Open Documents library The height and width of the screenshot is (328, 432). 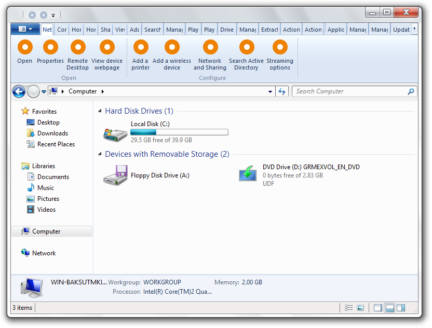tap(53, 177)
